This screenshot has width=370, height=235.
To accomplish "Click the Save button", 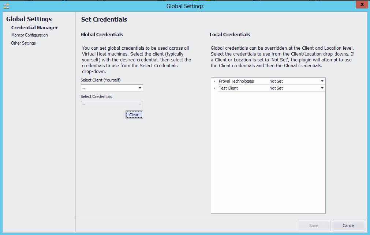I will [x=314, y=225].
